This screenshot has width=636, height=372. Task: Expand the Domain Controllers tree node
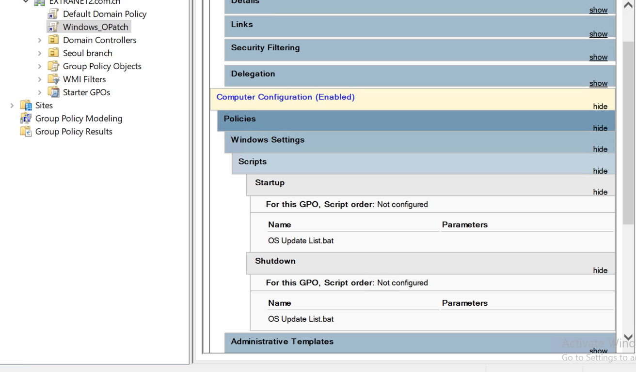pyautogui.click(x=40, y=40)
